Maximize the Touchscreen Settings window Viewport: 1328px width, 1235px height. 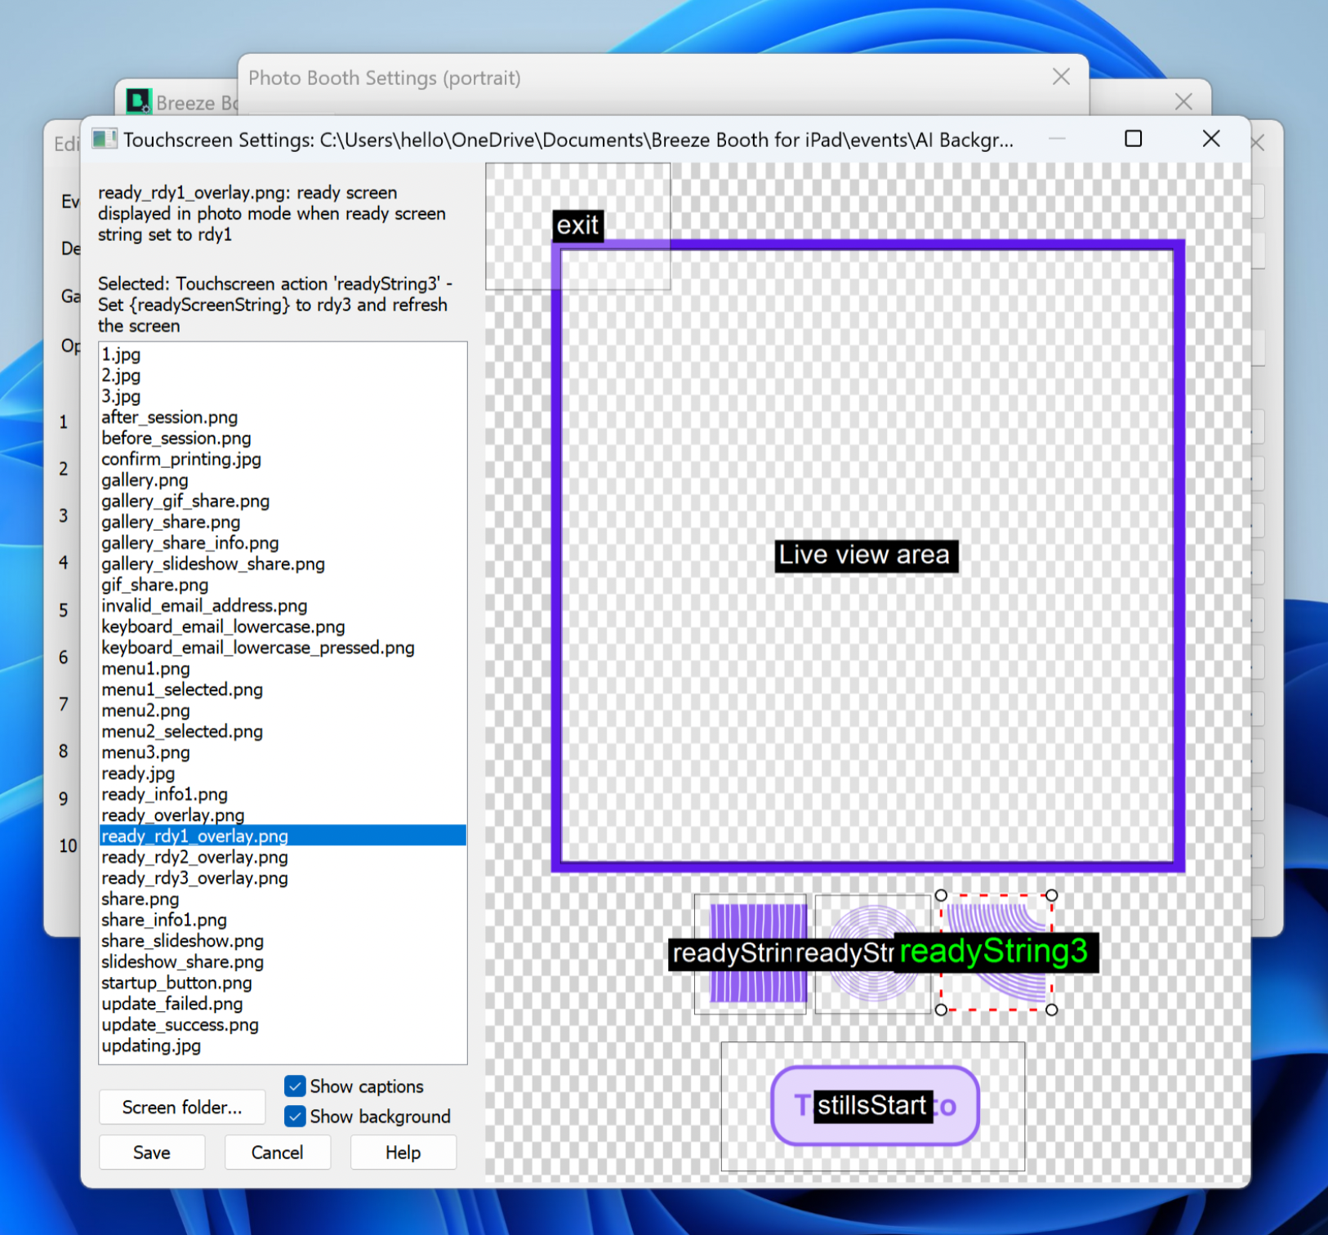[1133, 139]
